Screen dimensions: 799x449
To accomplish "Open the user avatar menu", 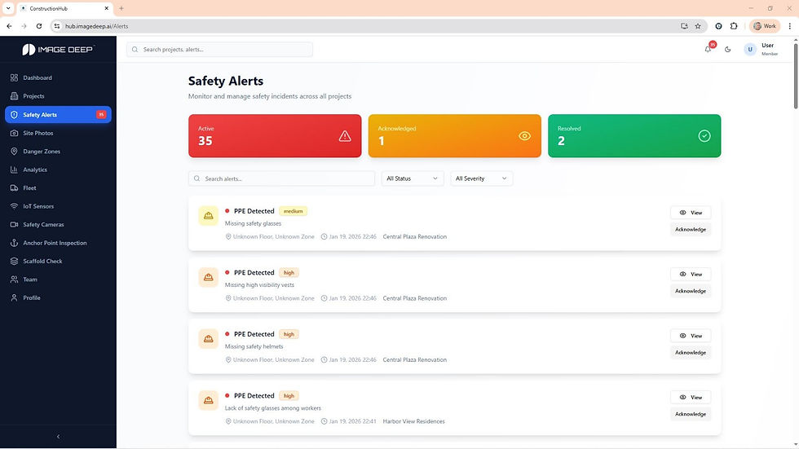I will (749, 50).
